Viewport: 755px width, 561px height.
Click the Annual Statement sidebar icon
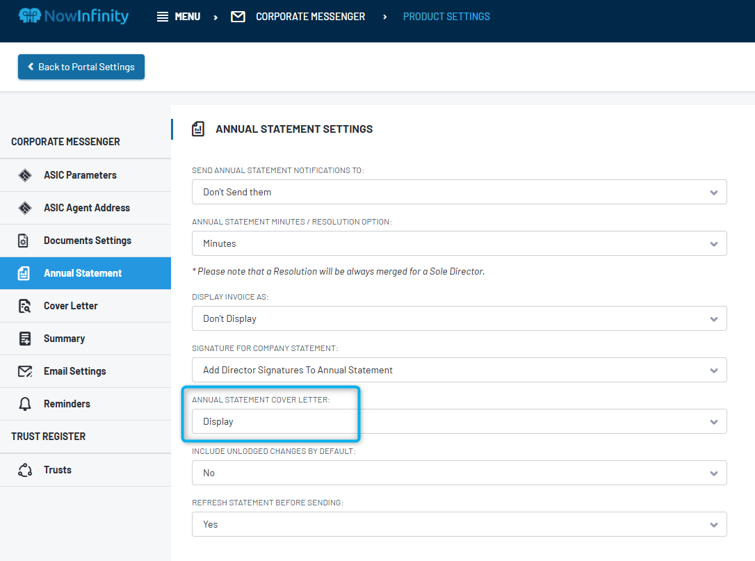24,273
